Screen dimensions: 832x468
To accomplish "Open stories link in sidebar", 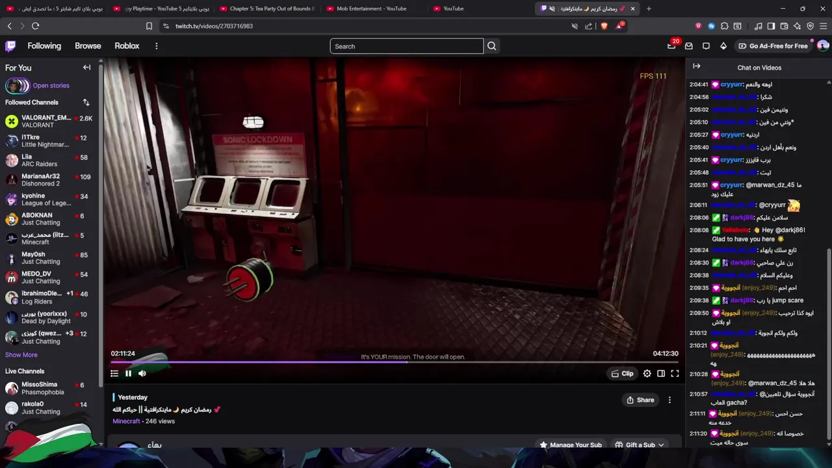I will (x=51, y=86).
